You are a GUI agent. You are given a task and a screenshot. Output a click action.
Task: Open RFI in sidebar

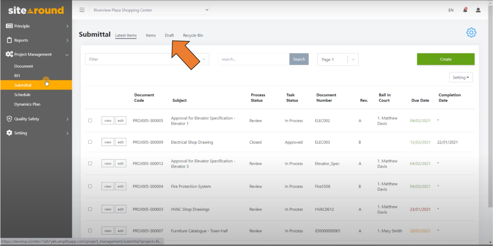pos(17,76)
